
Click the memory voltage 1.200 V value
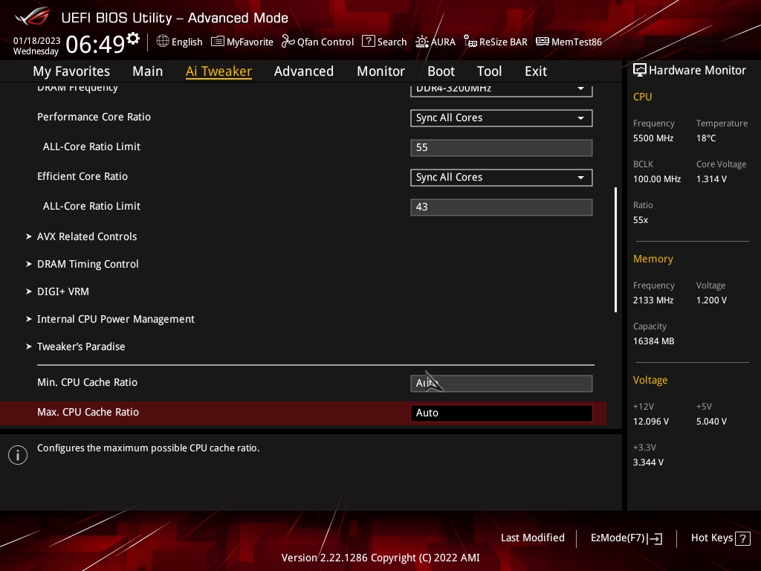(711, 300)
